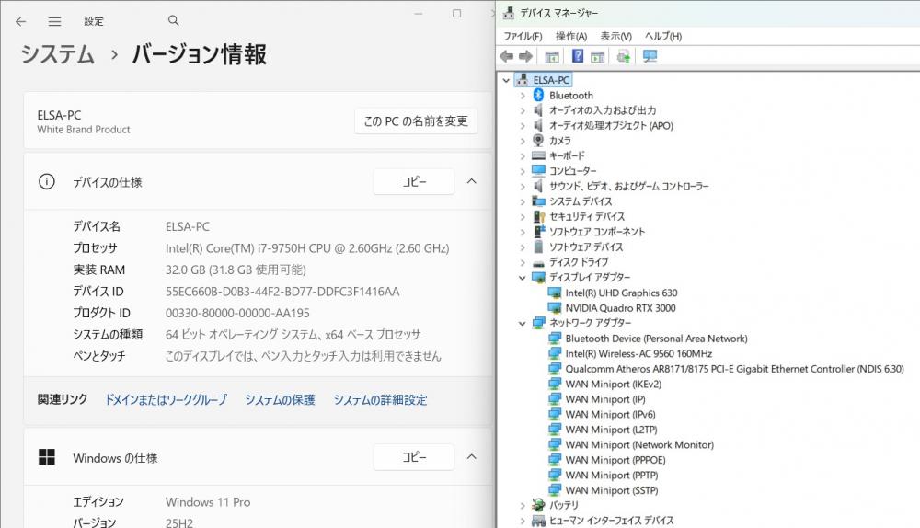
Task: Collapse the デバイスの仕様 section chevron
Action: [x=472, y=182]
